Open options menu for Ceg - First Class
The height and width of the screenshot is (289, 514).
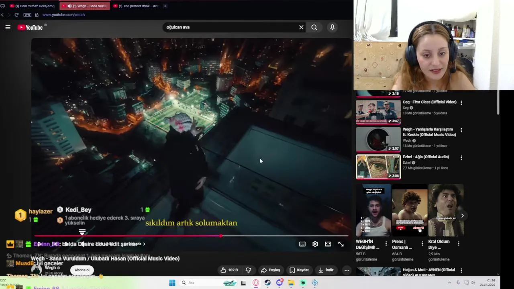(461, 103)
